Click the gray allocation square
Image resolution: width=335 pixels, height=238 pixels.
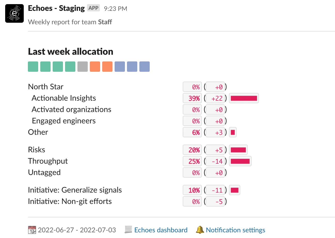[x=83, y=67]
